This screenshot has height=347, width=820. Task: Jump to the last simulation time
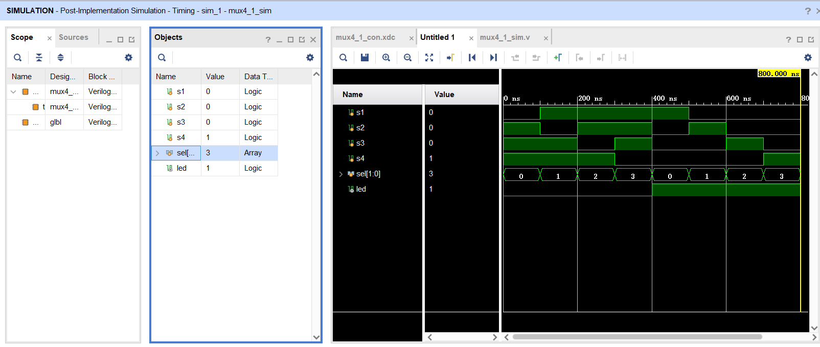pos(493,58)
